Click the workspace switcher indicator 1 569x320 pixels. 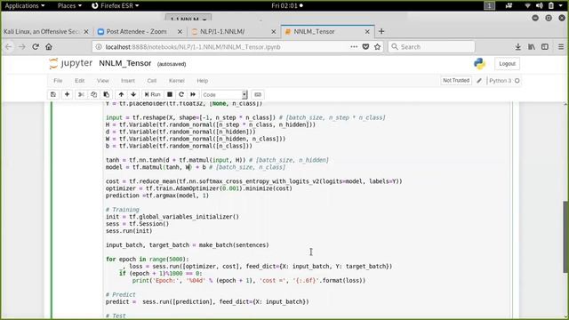(489, 5)
